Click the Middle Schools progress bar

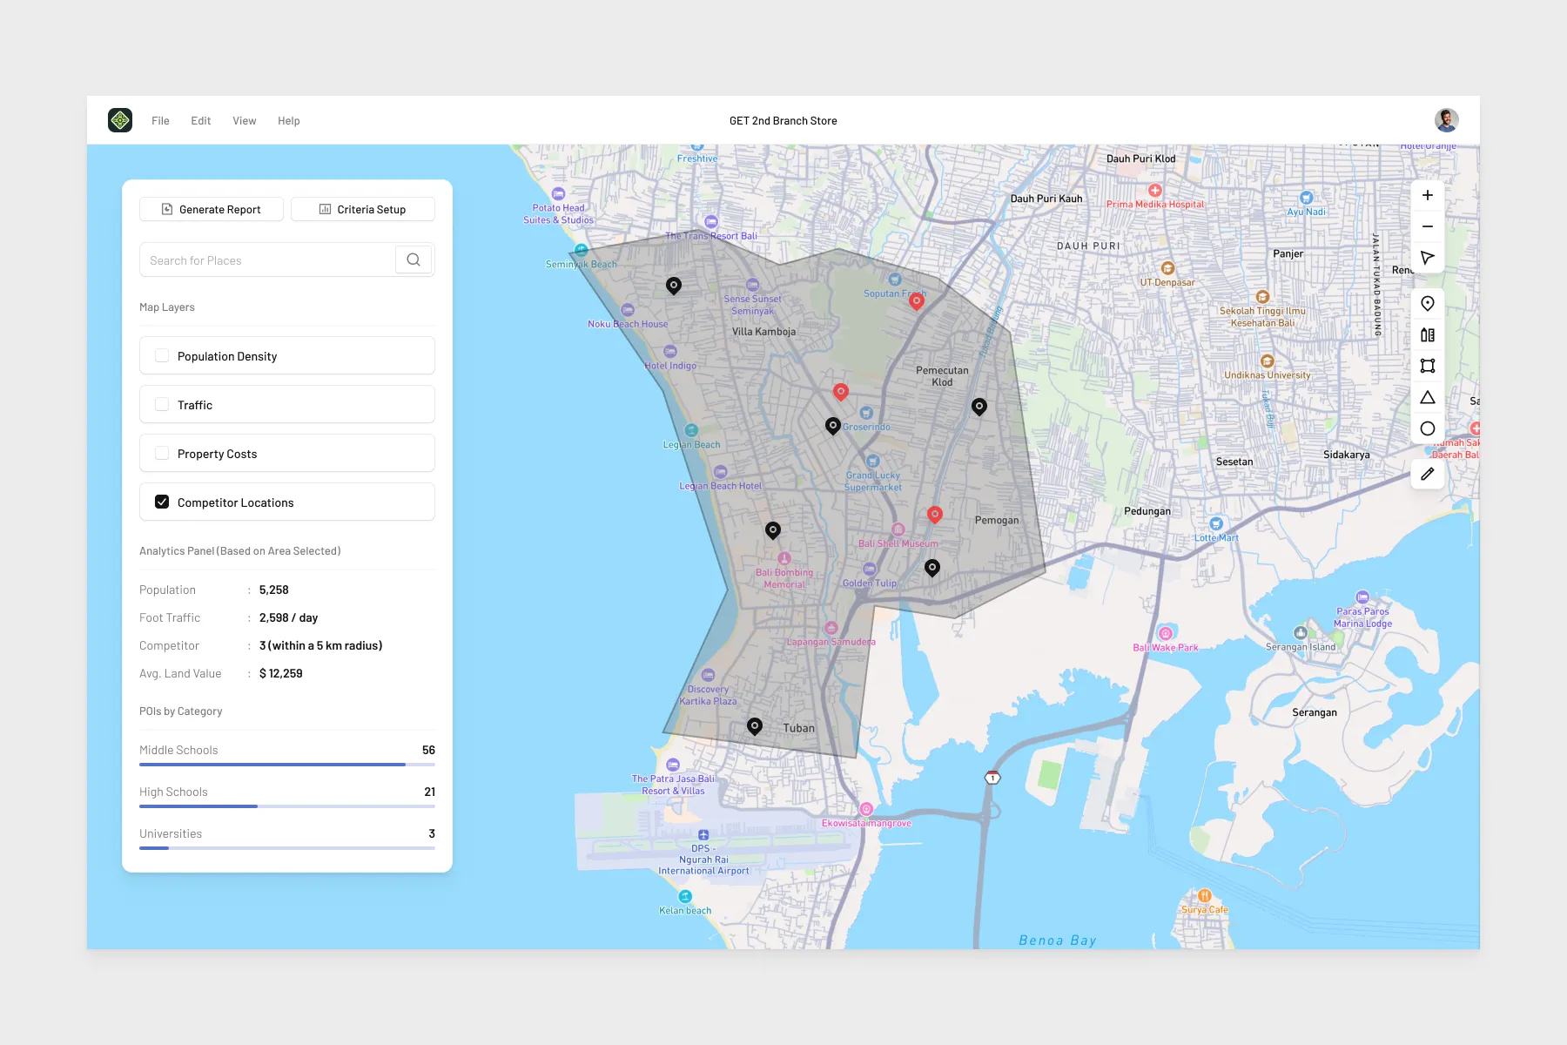(287, 765)
